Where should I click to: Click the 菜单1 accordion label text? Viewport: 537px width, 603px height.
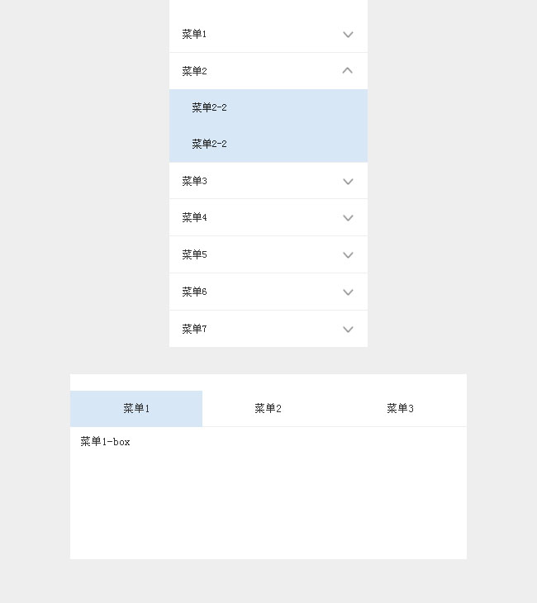[194, 35]
